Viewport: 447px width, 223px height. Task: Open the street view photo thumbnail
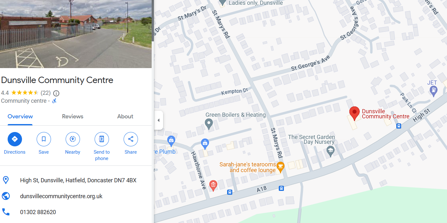pos(76,34)
